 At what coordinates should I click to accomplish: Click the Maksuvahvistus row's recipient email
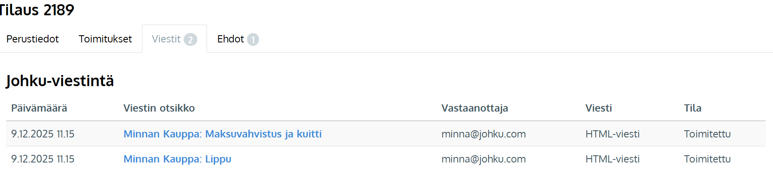483,134
